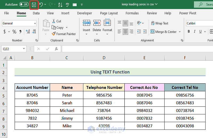
Task: Click the Insert Function fx icon
Action: pos(56,49)
